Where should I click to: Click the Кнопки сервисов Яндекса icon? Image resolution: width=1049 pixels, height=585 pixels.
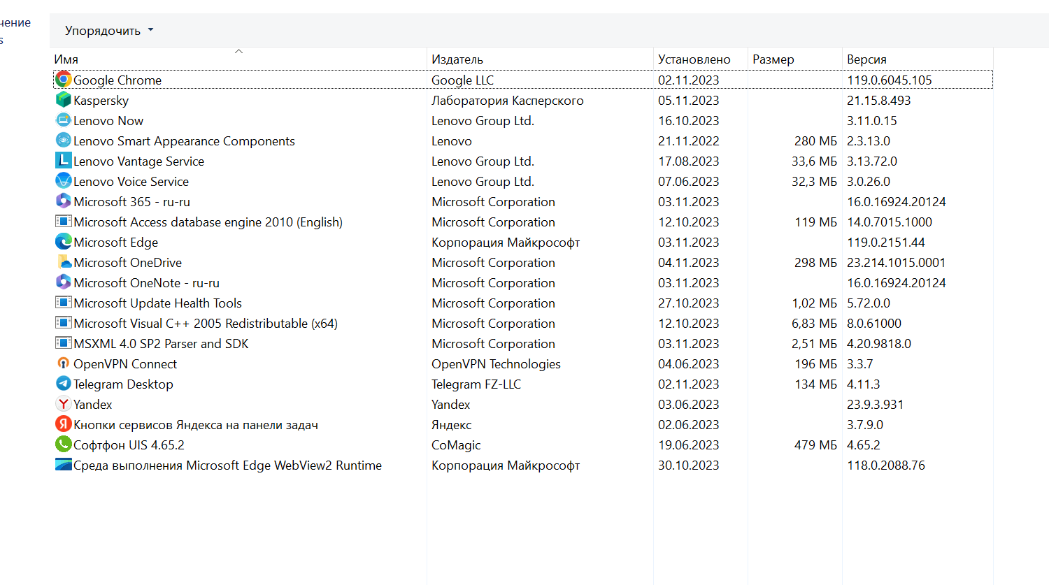tap(64, 424)
